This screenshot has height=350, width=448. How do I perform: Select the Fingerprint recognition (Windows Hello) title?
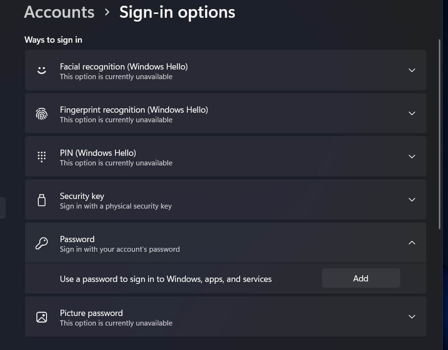pyautogui.click(x=134, y=110)
